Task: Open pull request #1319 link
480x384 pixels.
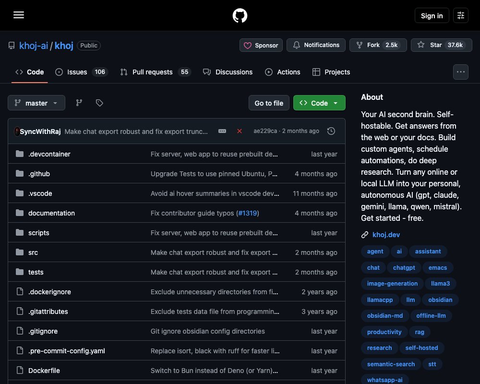Action: 248,213
